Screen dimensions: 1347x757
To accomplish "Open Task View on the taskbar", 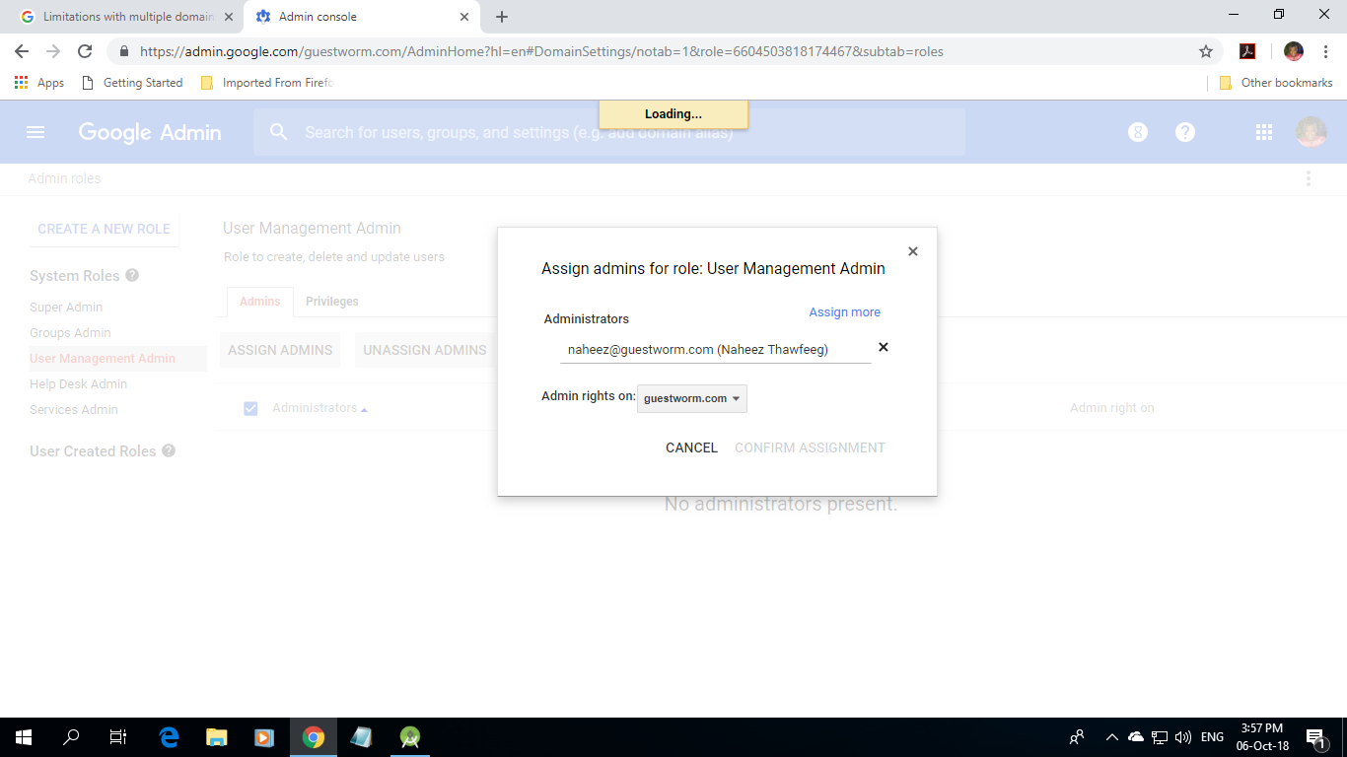I will click(117, 736).
